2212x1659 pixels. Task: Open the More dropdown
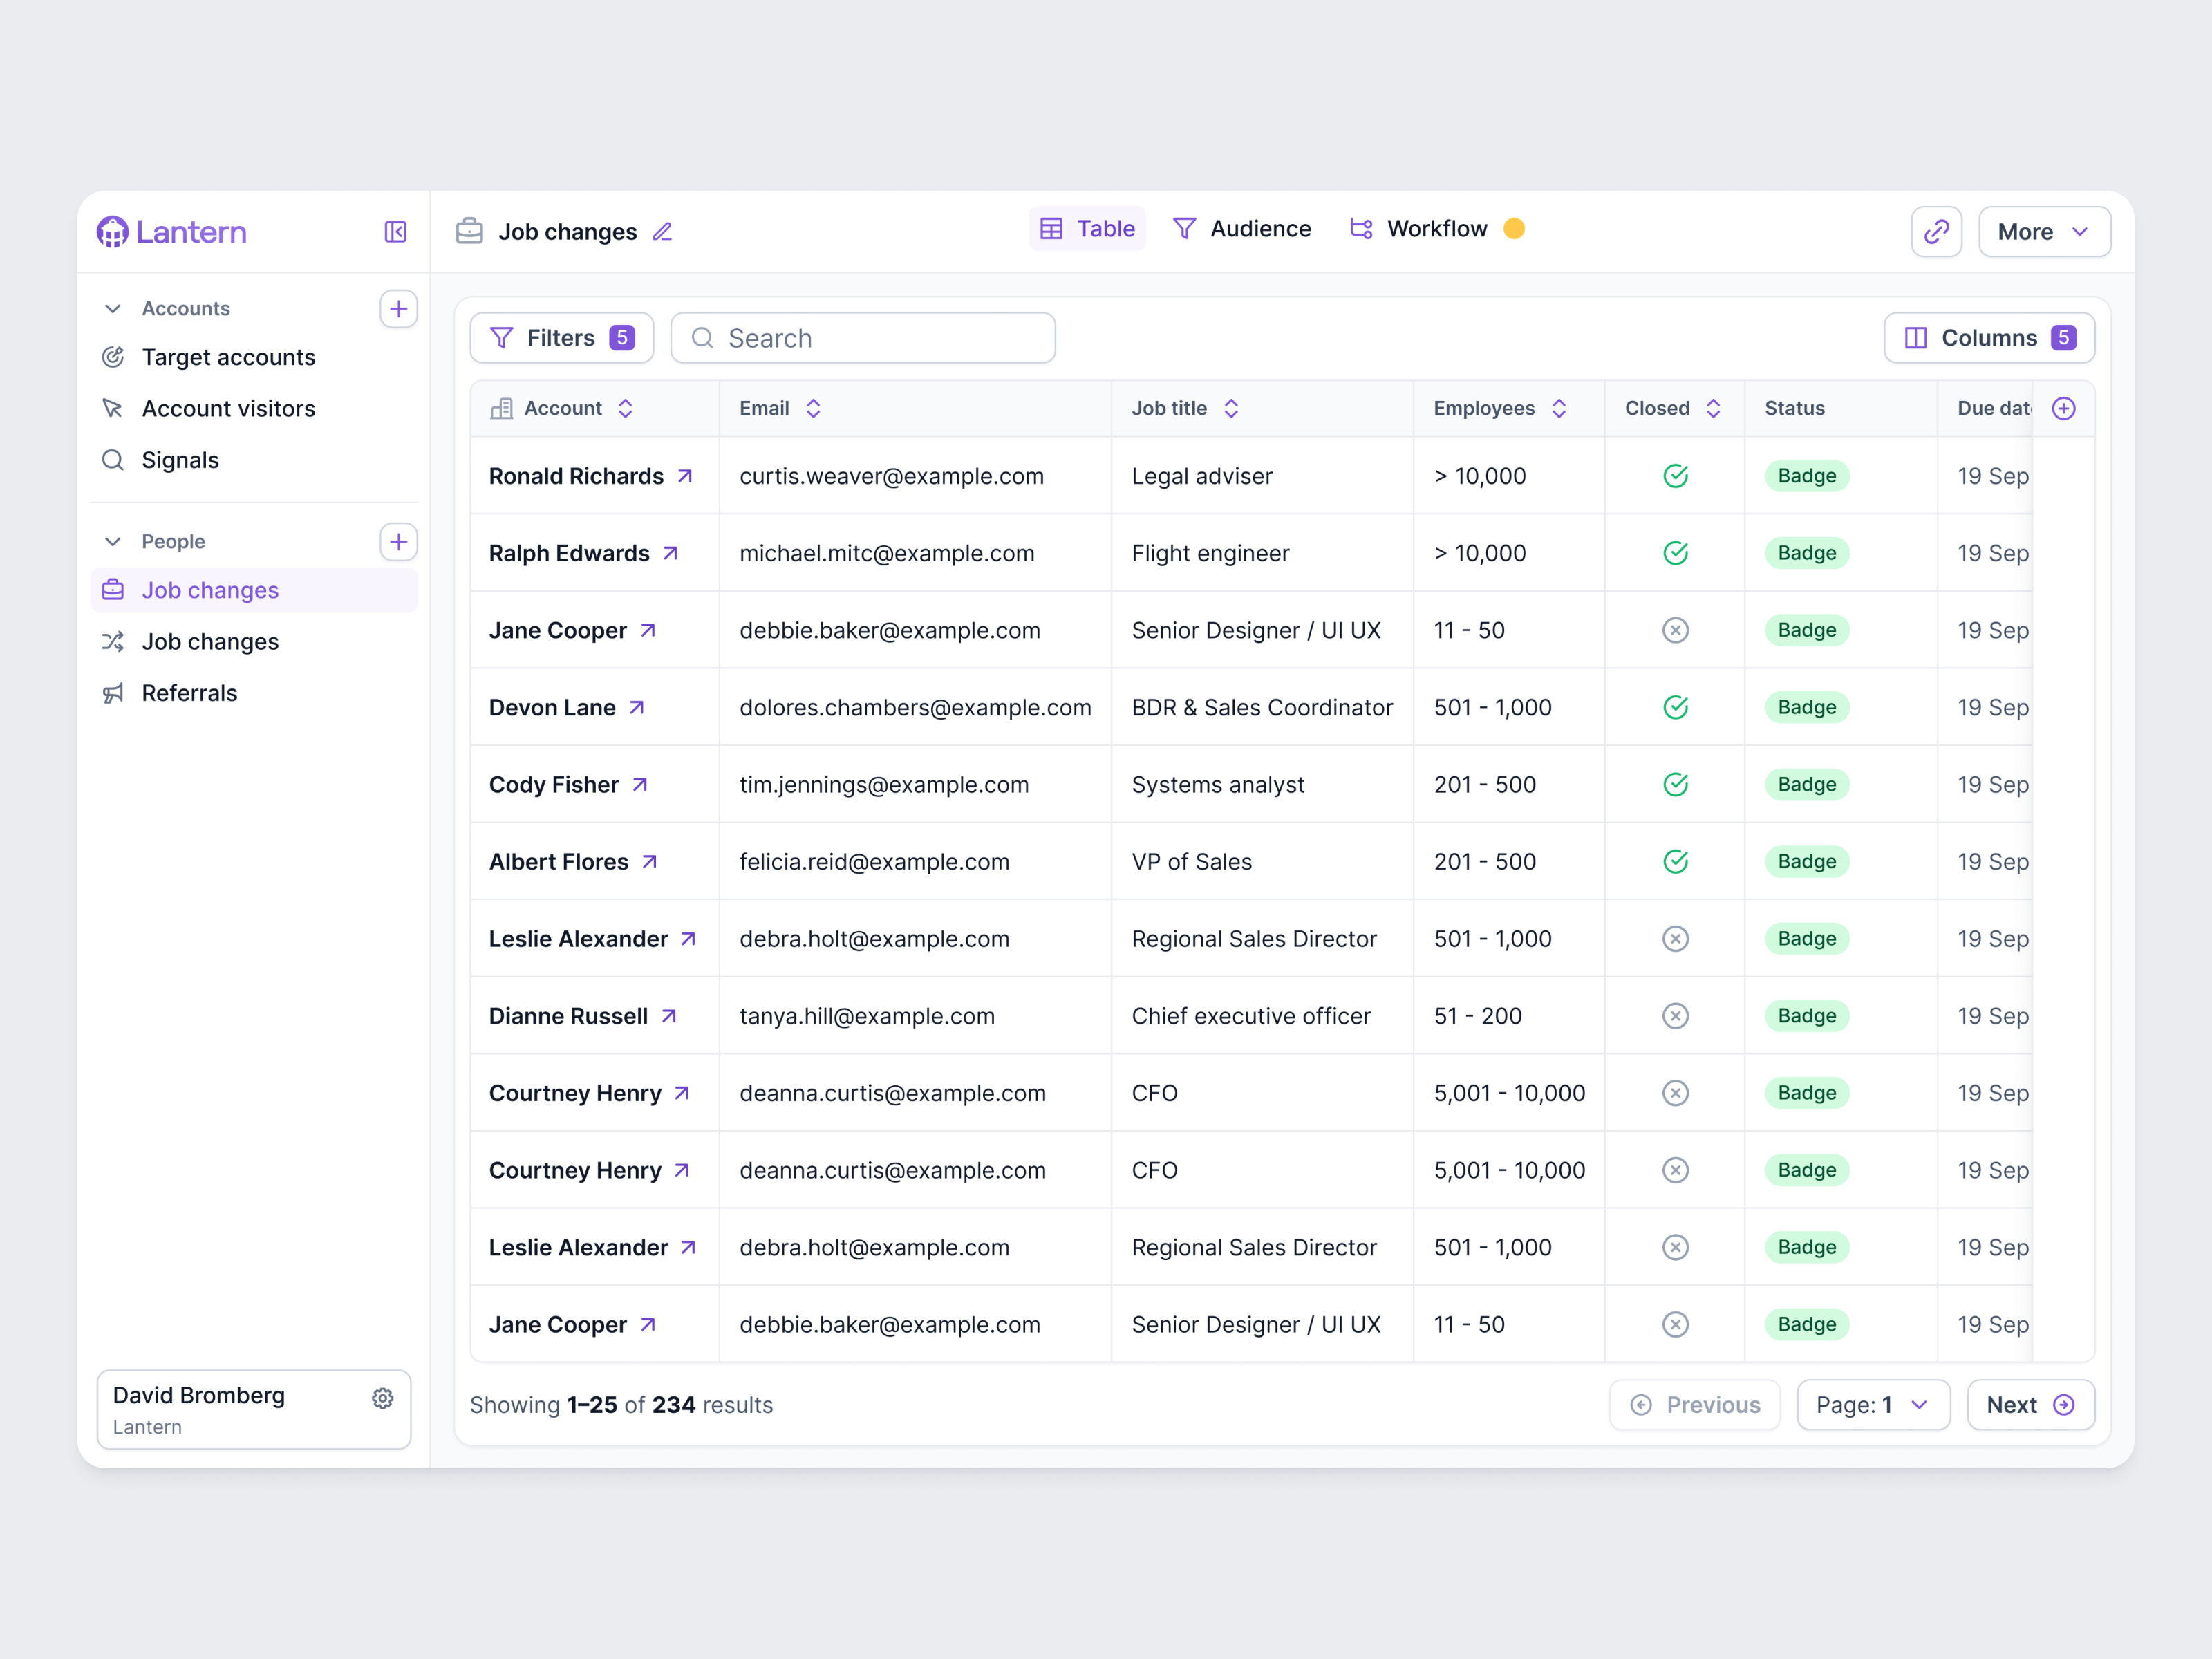[x=2044, y=232]
